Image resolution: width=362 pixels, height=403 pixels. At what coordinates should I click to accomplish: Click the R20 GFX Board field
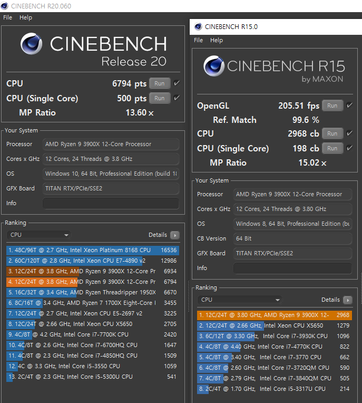[x=111, y=188]
